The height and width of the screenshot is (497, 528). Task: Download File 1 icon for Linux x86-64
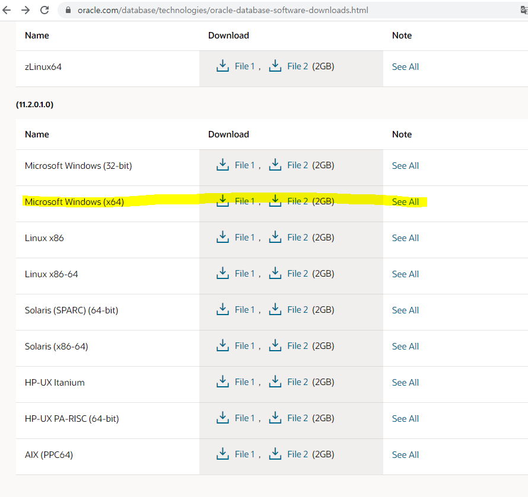pyautogui.click(x=222, y=274)
